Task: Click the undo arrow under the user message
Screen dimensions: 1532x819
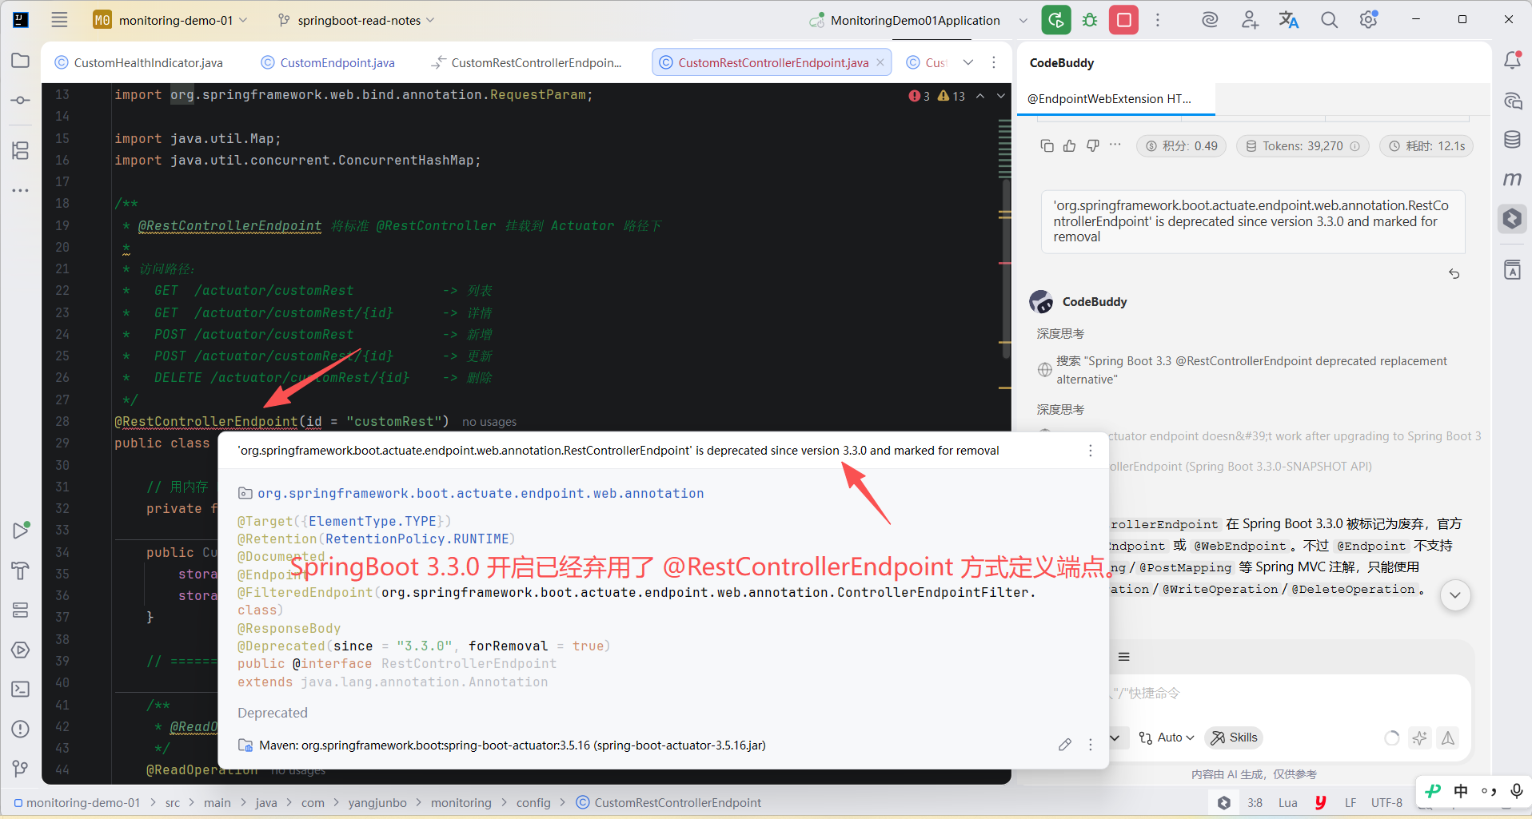Action: (1454, 274)
